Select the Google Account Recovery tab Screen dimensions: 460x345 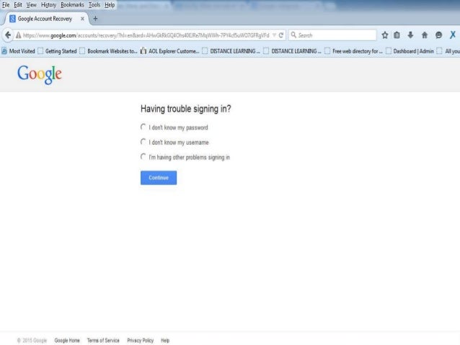coord(45,19)
